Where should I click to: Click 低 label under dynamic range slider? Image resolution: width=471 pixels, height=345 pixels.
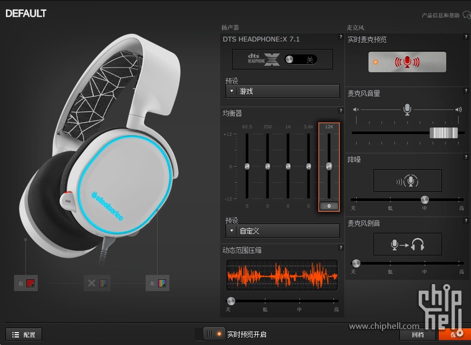click(265, 309)
